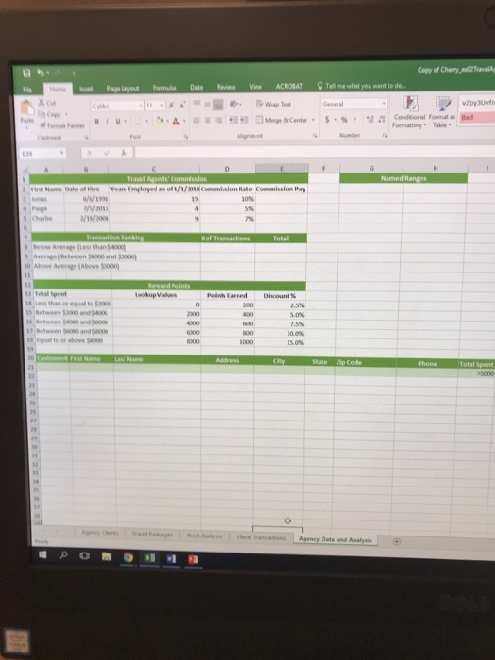Click the Paste clipboard icon
Viewport: 495px width, 660px height.
26,107
